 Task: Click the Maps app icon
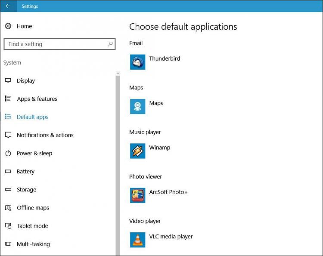pos(137,106)
